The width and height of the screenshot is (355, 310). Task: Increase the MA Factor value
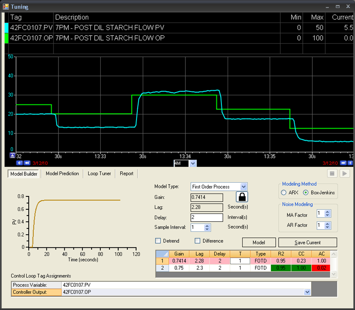click(x=327, y=212)
